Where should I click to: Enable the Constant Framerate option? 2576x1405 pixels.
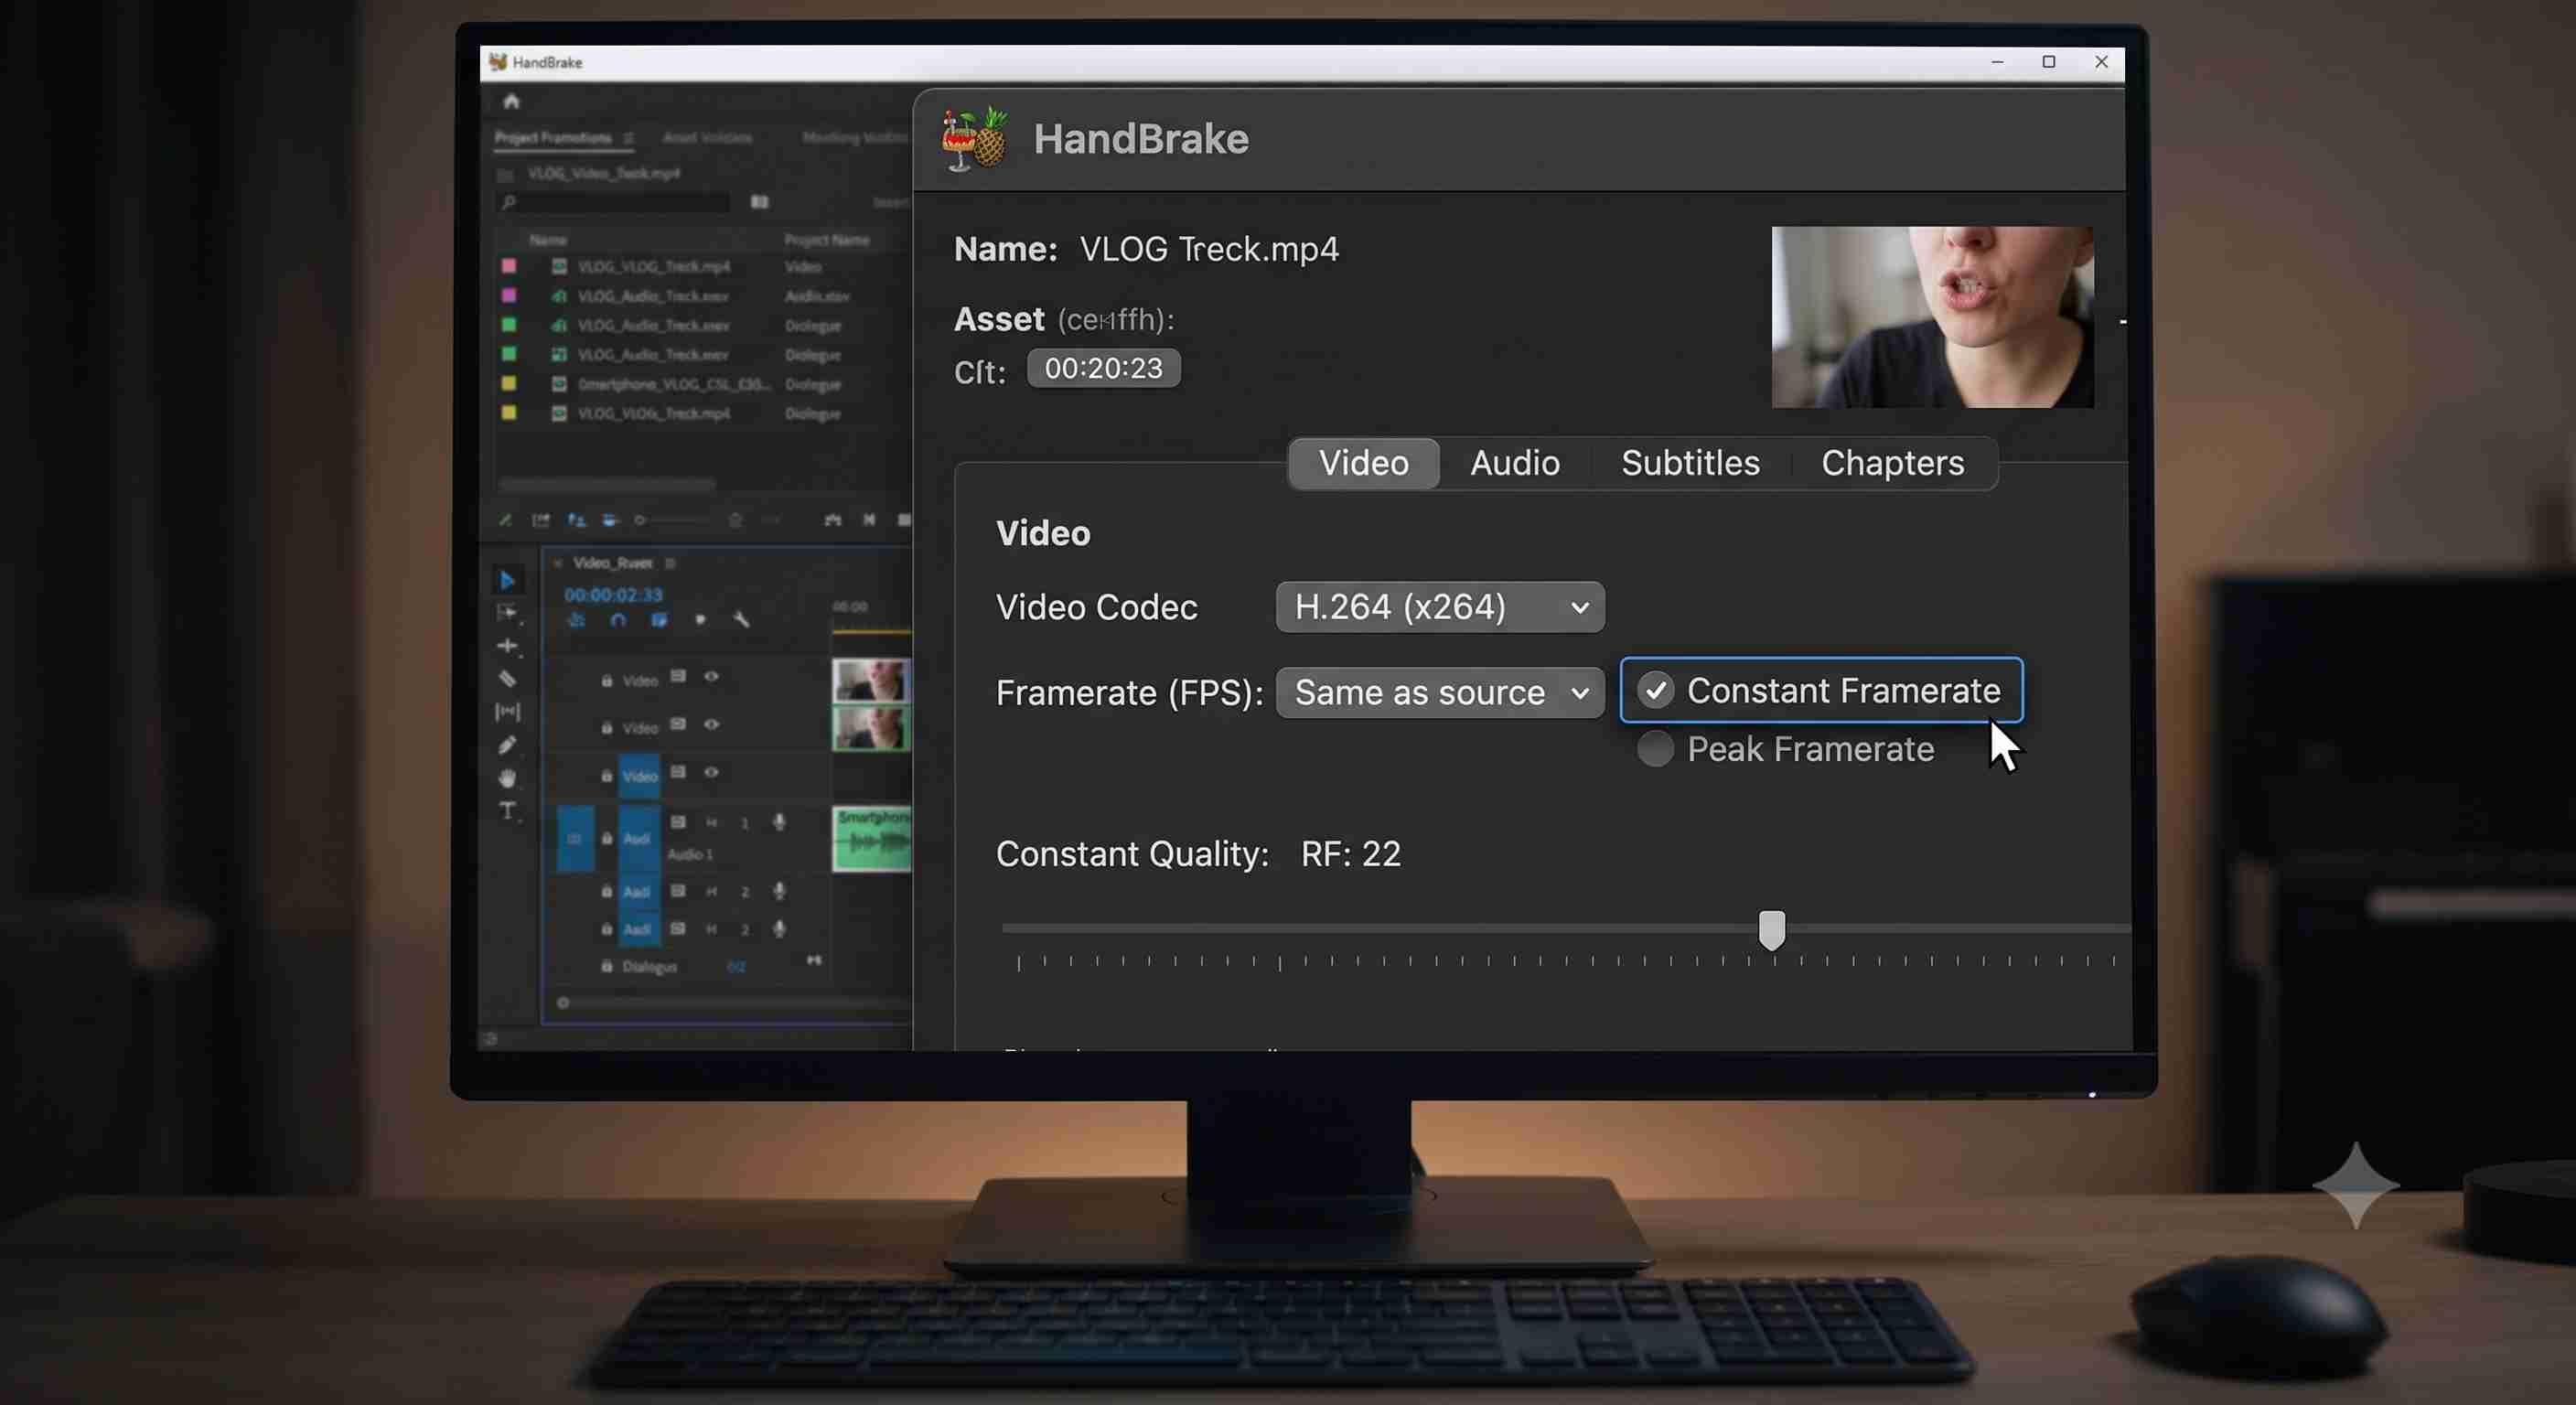tap(1821, 690)
